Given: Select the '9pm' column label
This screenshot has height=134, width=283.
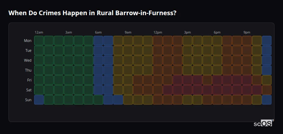Looking at the screenshot, I should tap(247, 32).
